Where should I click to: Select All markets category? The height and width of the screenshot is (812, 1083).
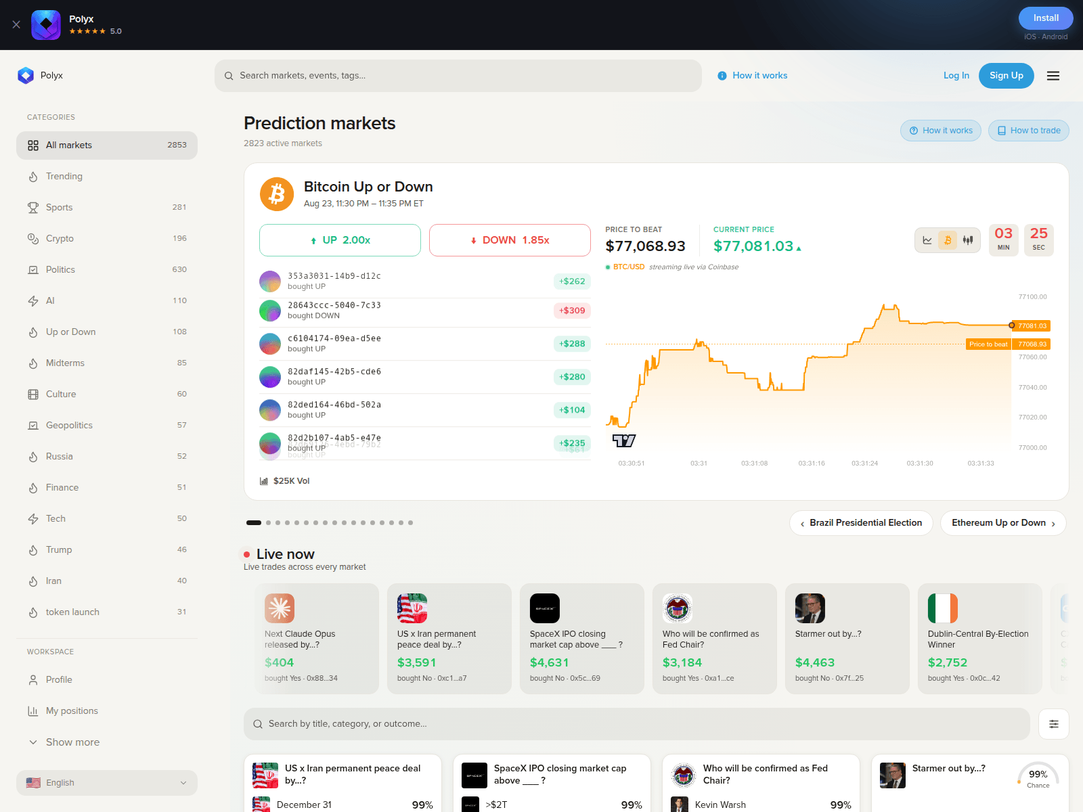107,145
